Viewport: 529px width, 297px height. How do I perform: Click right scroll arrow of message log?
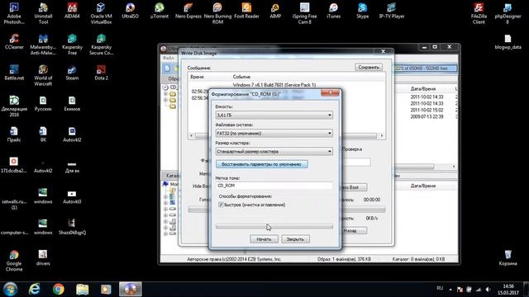tap(382, 135)
